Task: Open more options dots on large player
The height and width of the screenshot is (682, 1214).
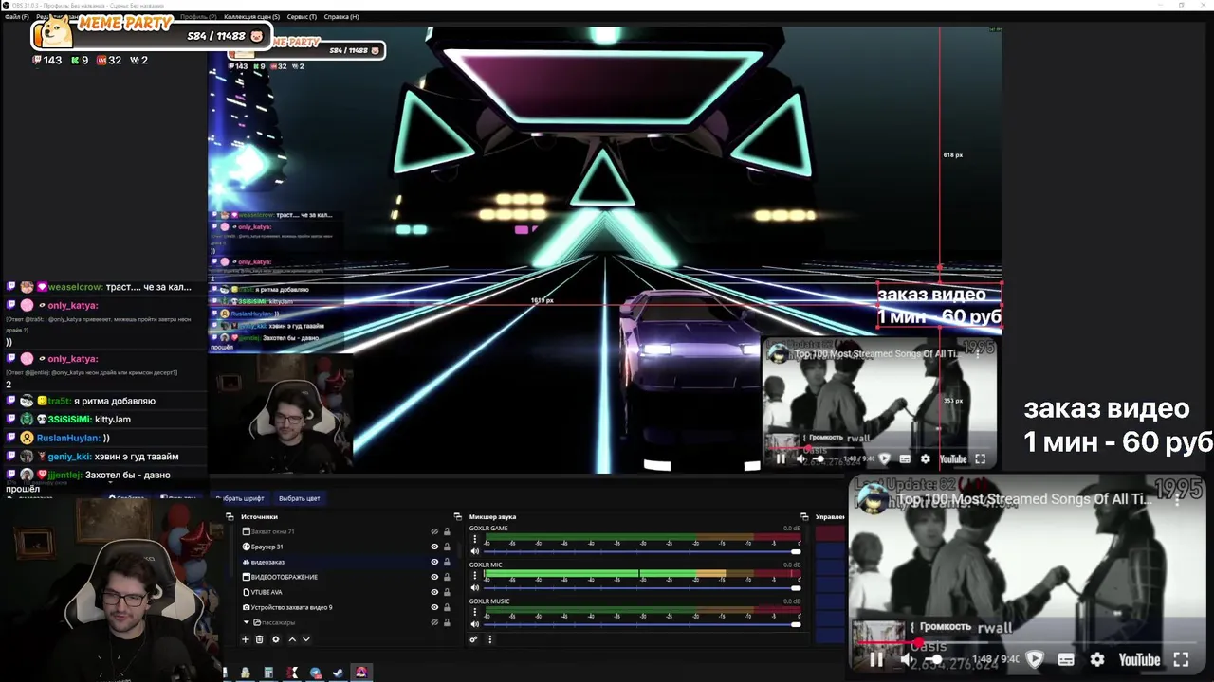Action: point(1178,499)
